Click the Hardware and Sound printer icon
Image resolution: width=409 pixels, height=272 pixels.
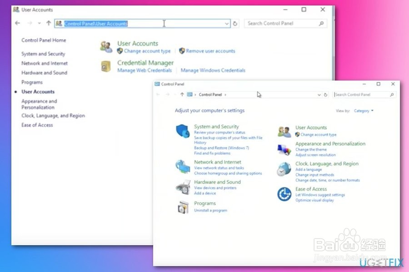click(x=184, y=186)
